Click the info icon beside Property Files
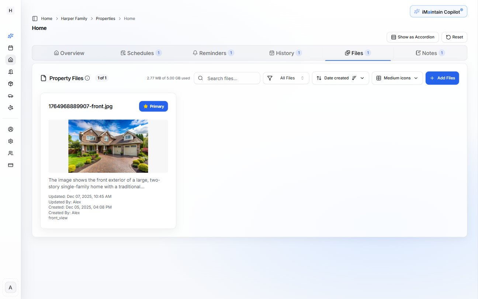Viewport: 478px width, 299px height. tap(87, 78)
